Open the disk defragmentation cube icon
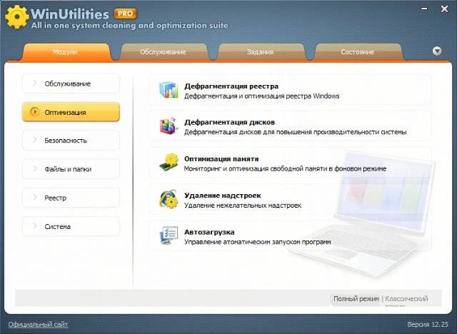457x334 pixels. (x=169, y=126)
